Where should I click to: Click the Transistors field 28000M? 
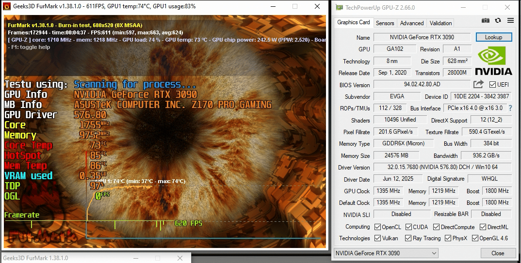457,72
